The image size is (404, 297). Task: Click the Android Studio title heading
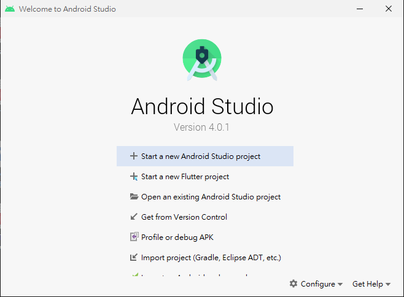[202, 106]
